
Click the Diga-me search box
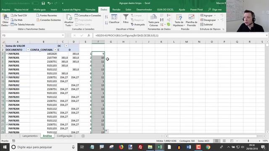tap(215, 10)
